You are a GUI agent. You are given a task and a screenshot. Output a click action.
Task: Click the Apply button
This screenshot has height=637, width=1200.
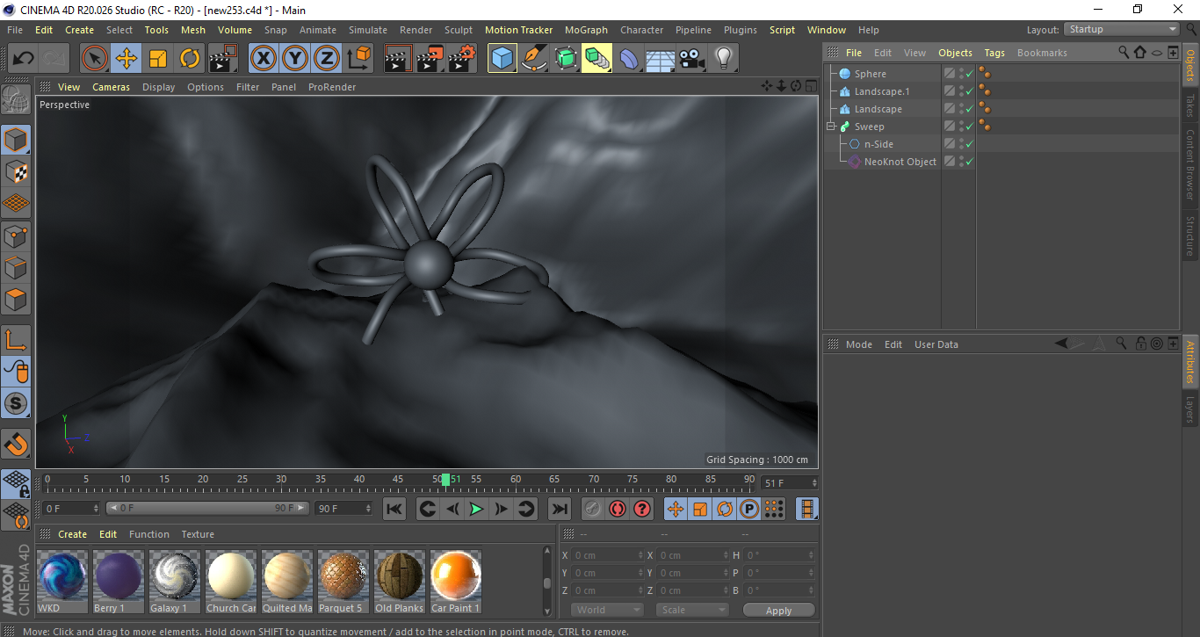pyautogui.click(x=778, y=610)
